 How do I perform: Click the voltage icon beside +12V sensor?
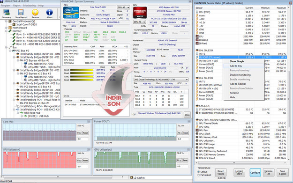197,19
